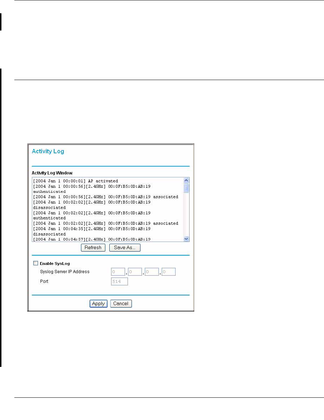Screen dimensions: 324x420
Task: Click the 00:02:02 associated log line
Action: (x=106, y=223)
